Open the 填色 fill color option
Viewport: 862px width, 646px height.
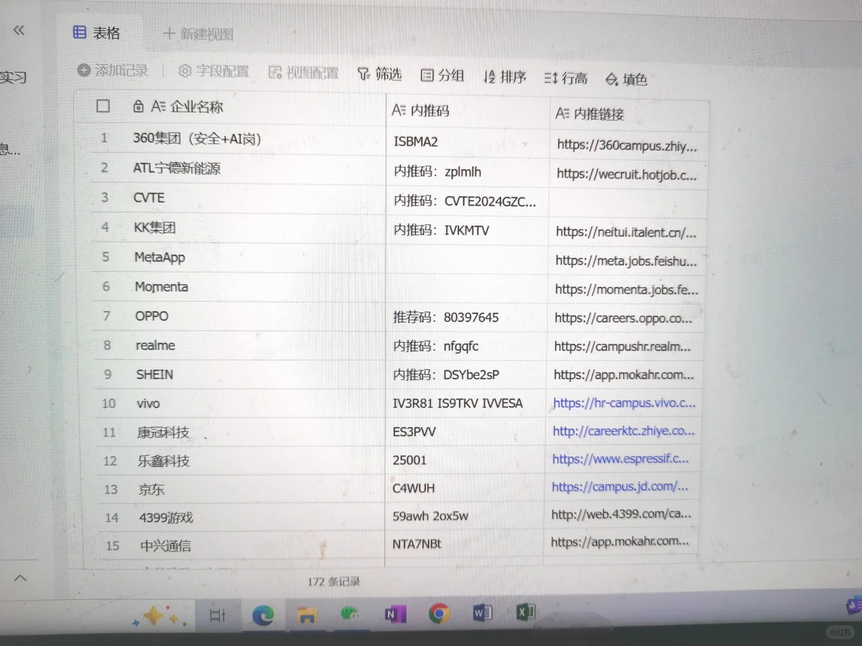pos(626,79)
